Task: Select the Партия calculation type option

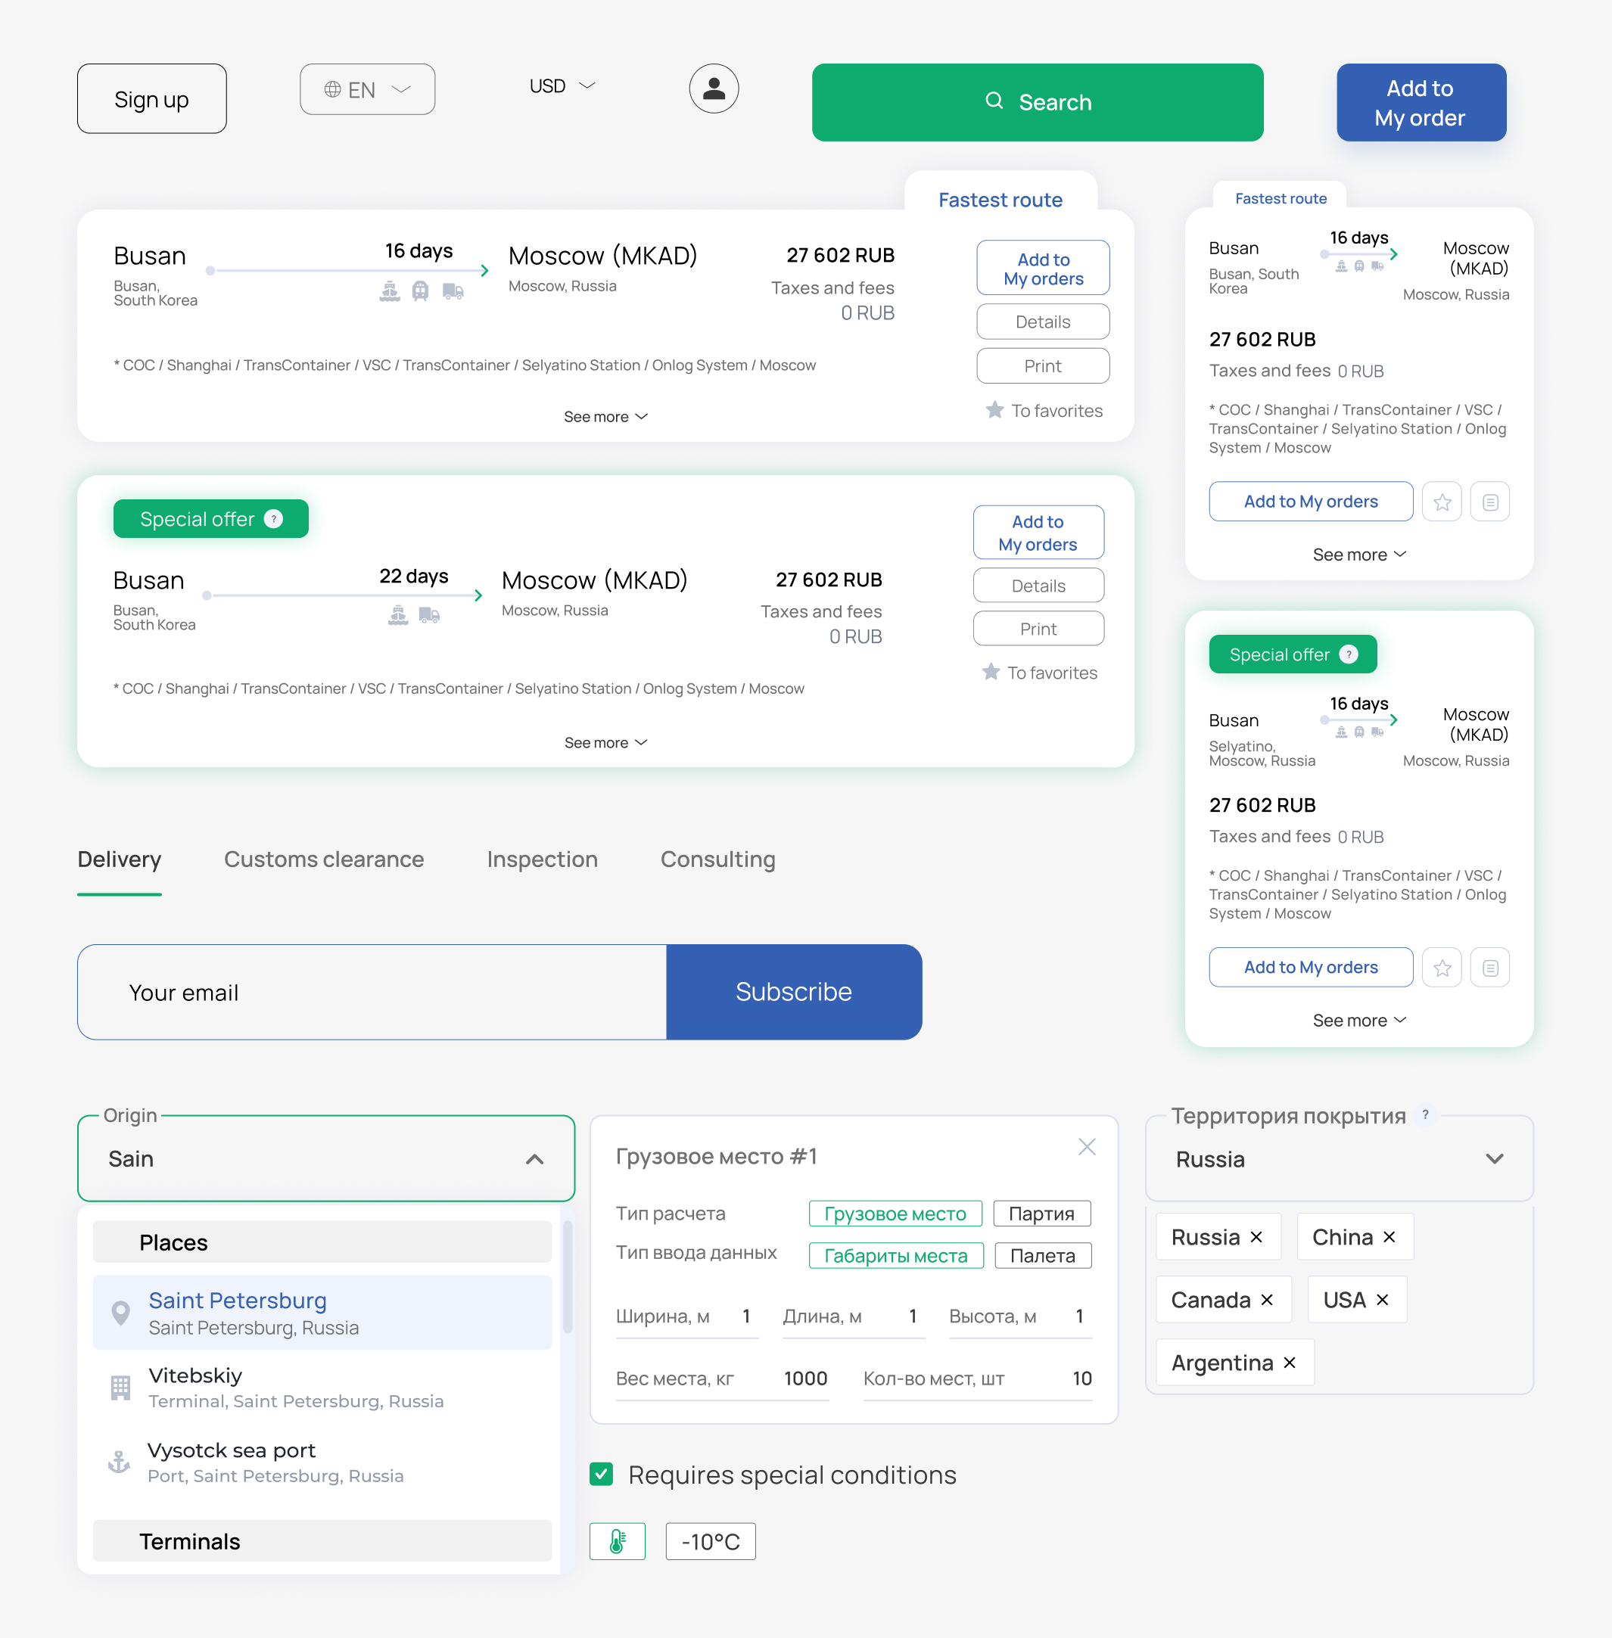Action: pyautogui.click(x=1041, y=1213)
